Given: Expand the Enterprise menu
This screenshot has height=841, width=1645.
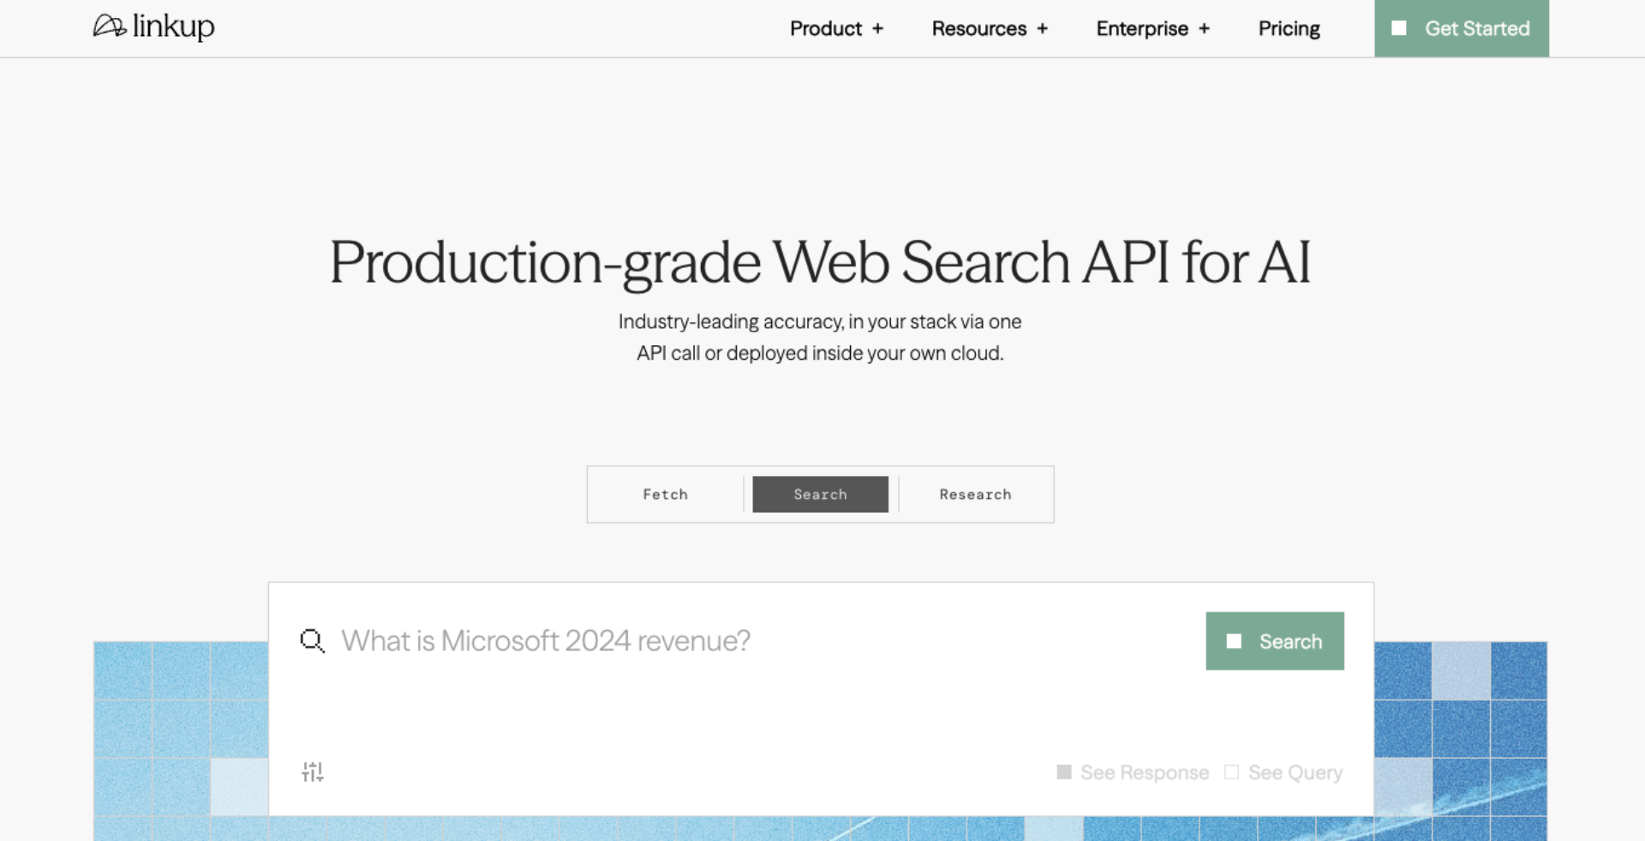Looking at the screenshot, I should click(1153, 28).
